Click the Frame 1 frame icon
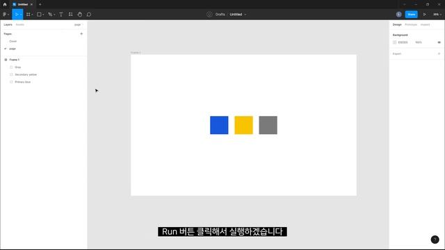The height and width of the screenshot is (250, 445). 6,60
